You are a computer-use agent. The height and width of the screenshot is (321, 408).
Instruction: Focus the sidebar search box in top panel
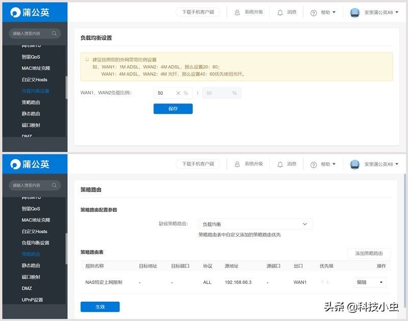[35, 33]
